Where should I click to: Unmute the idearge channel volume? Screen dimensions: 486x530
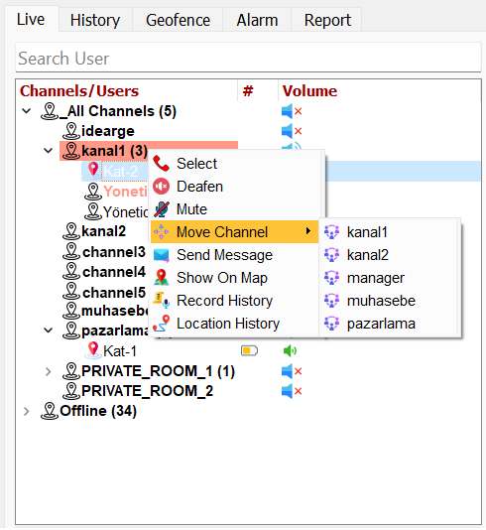coord(292,131)
